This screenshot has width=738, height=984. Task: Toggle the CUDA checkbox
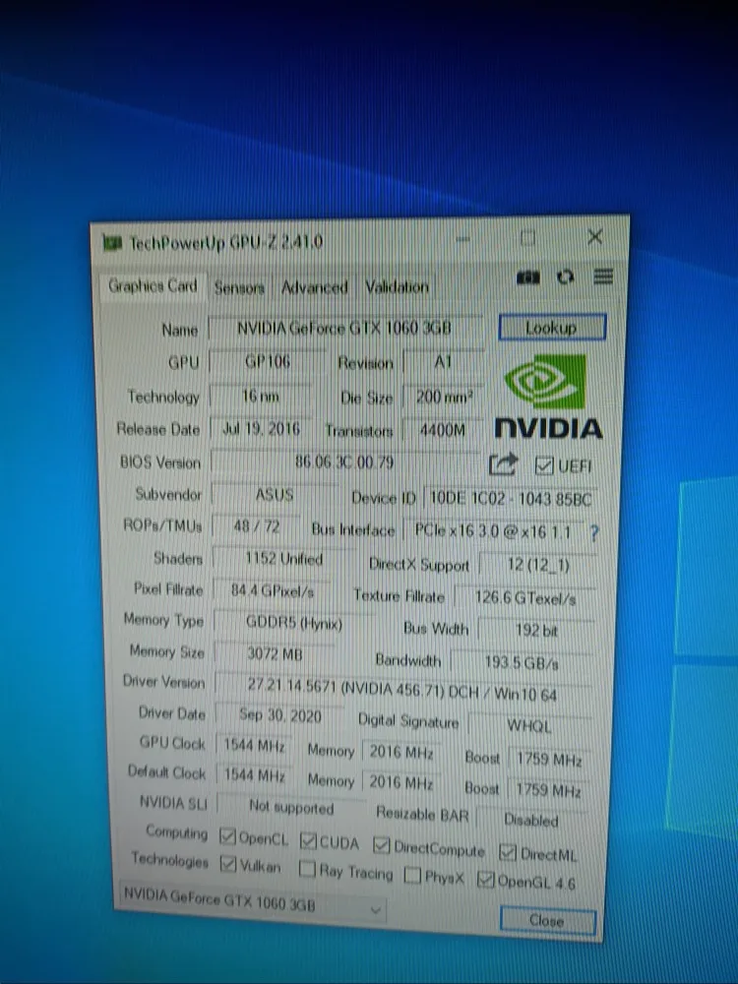coord(307,841)
